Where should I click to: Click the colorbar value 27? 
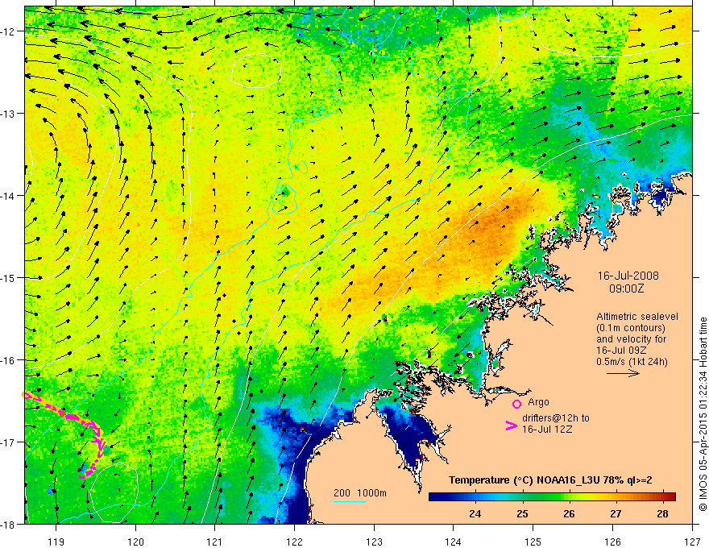point(616,513)
